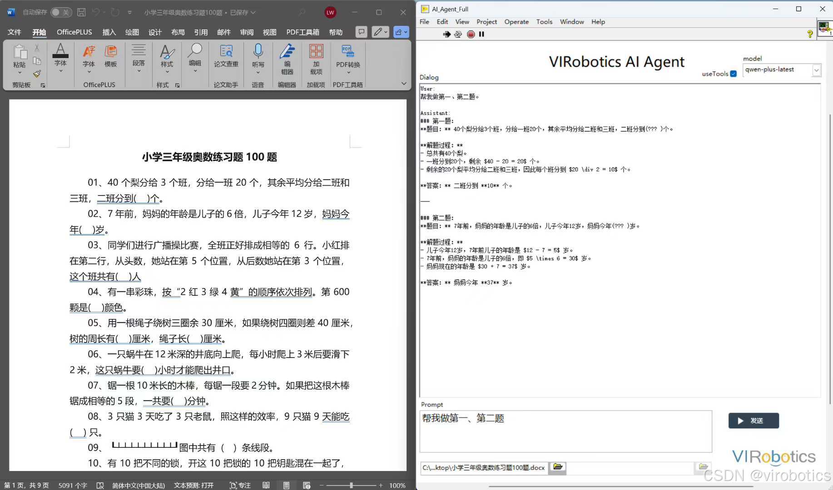Switch to the 插入 ribbon tab
The height and width of the screenshot is (490, 833).
(109, 32)
